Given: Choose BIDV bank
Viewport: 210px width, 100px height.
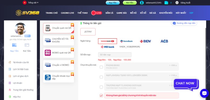Looking at the screenshot, I should pyautogui.click(x=145, y=41).
